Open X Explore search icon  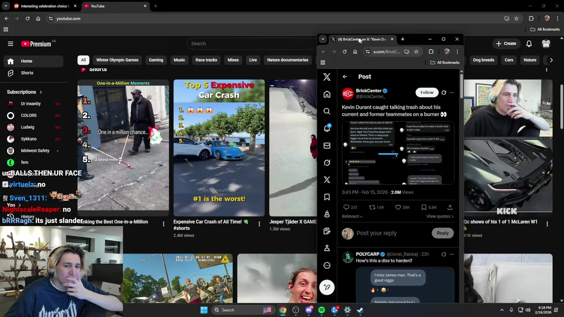(327, 111)
